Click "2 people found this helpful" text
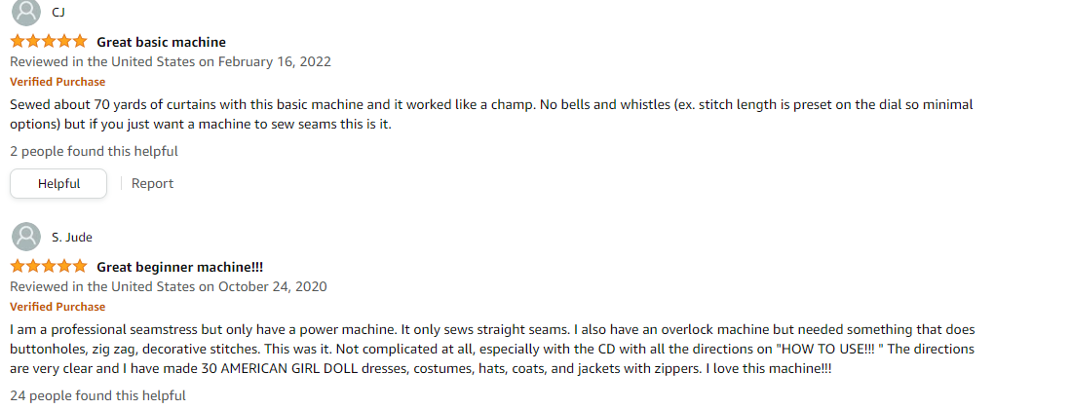The image size is (1071, 409). click(x=94, y=151)
